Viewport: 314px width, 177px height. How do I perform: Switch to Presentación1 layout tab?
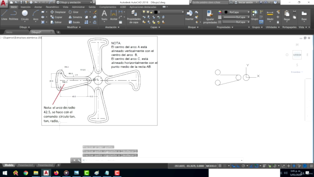(x=26, y=165)
